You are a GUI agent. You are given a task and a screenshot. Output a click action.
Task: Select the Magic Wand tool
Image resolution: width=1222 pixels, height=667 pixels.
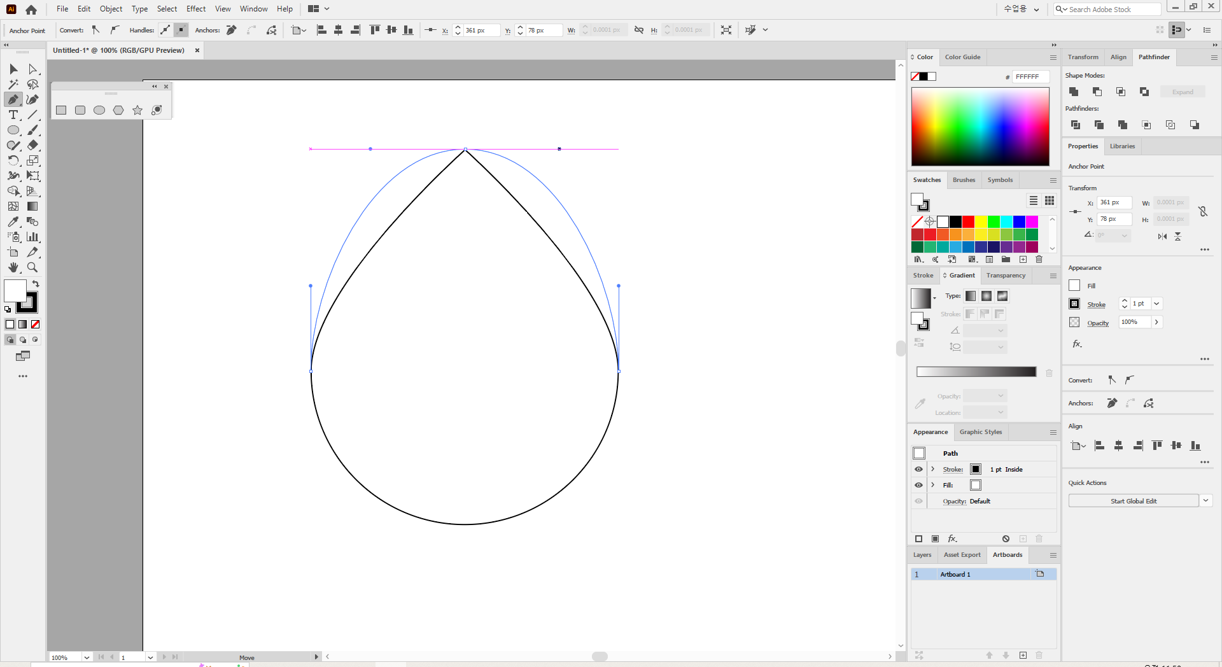(x=13, y=84)
